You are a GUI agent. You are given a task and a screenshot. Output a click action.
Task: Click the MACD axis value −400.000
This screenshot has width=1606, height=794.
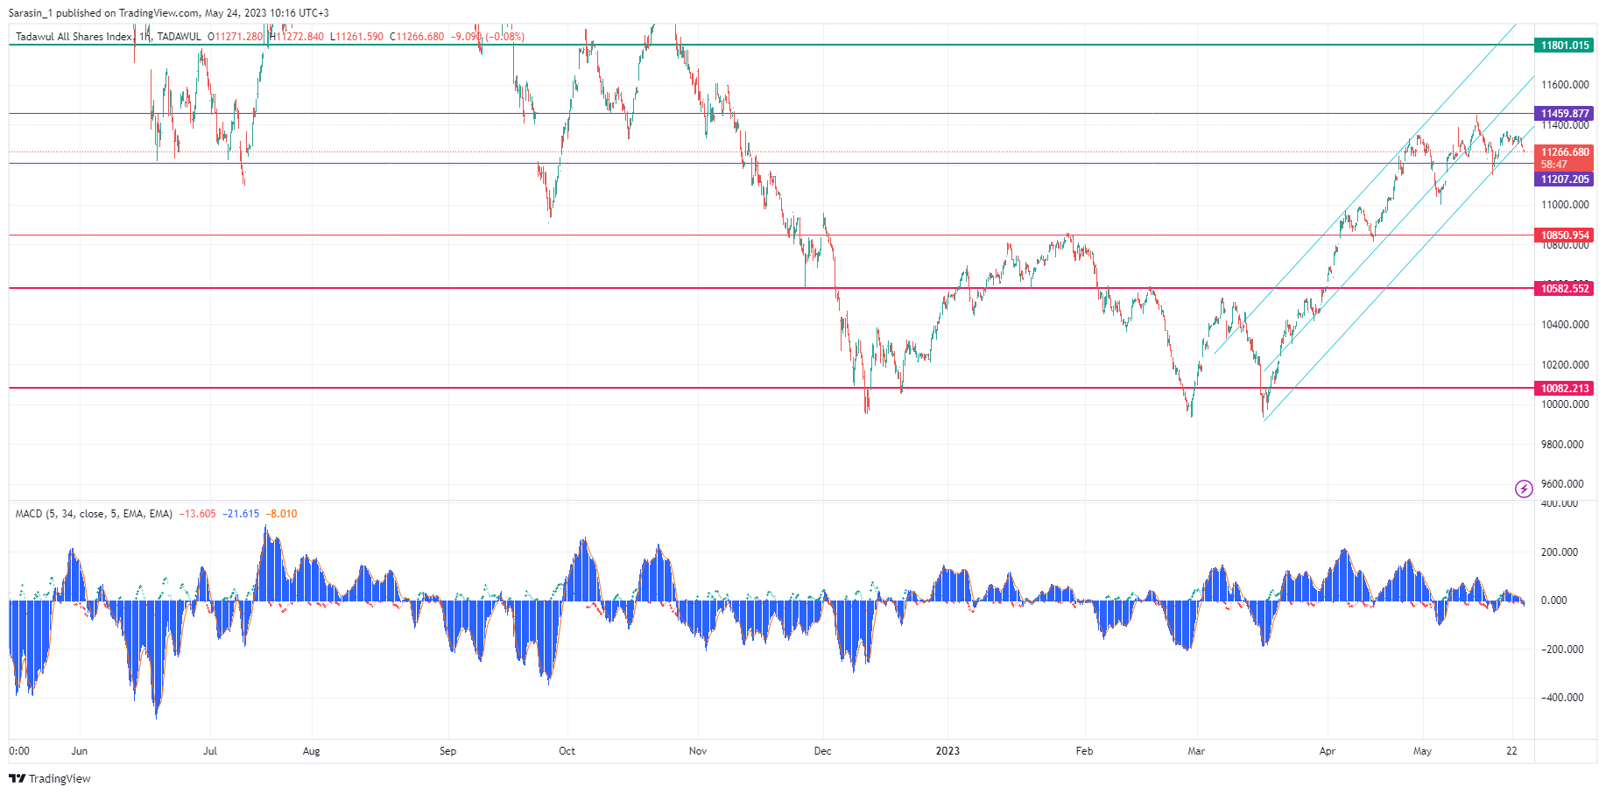[1562, 698]
